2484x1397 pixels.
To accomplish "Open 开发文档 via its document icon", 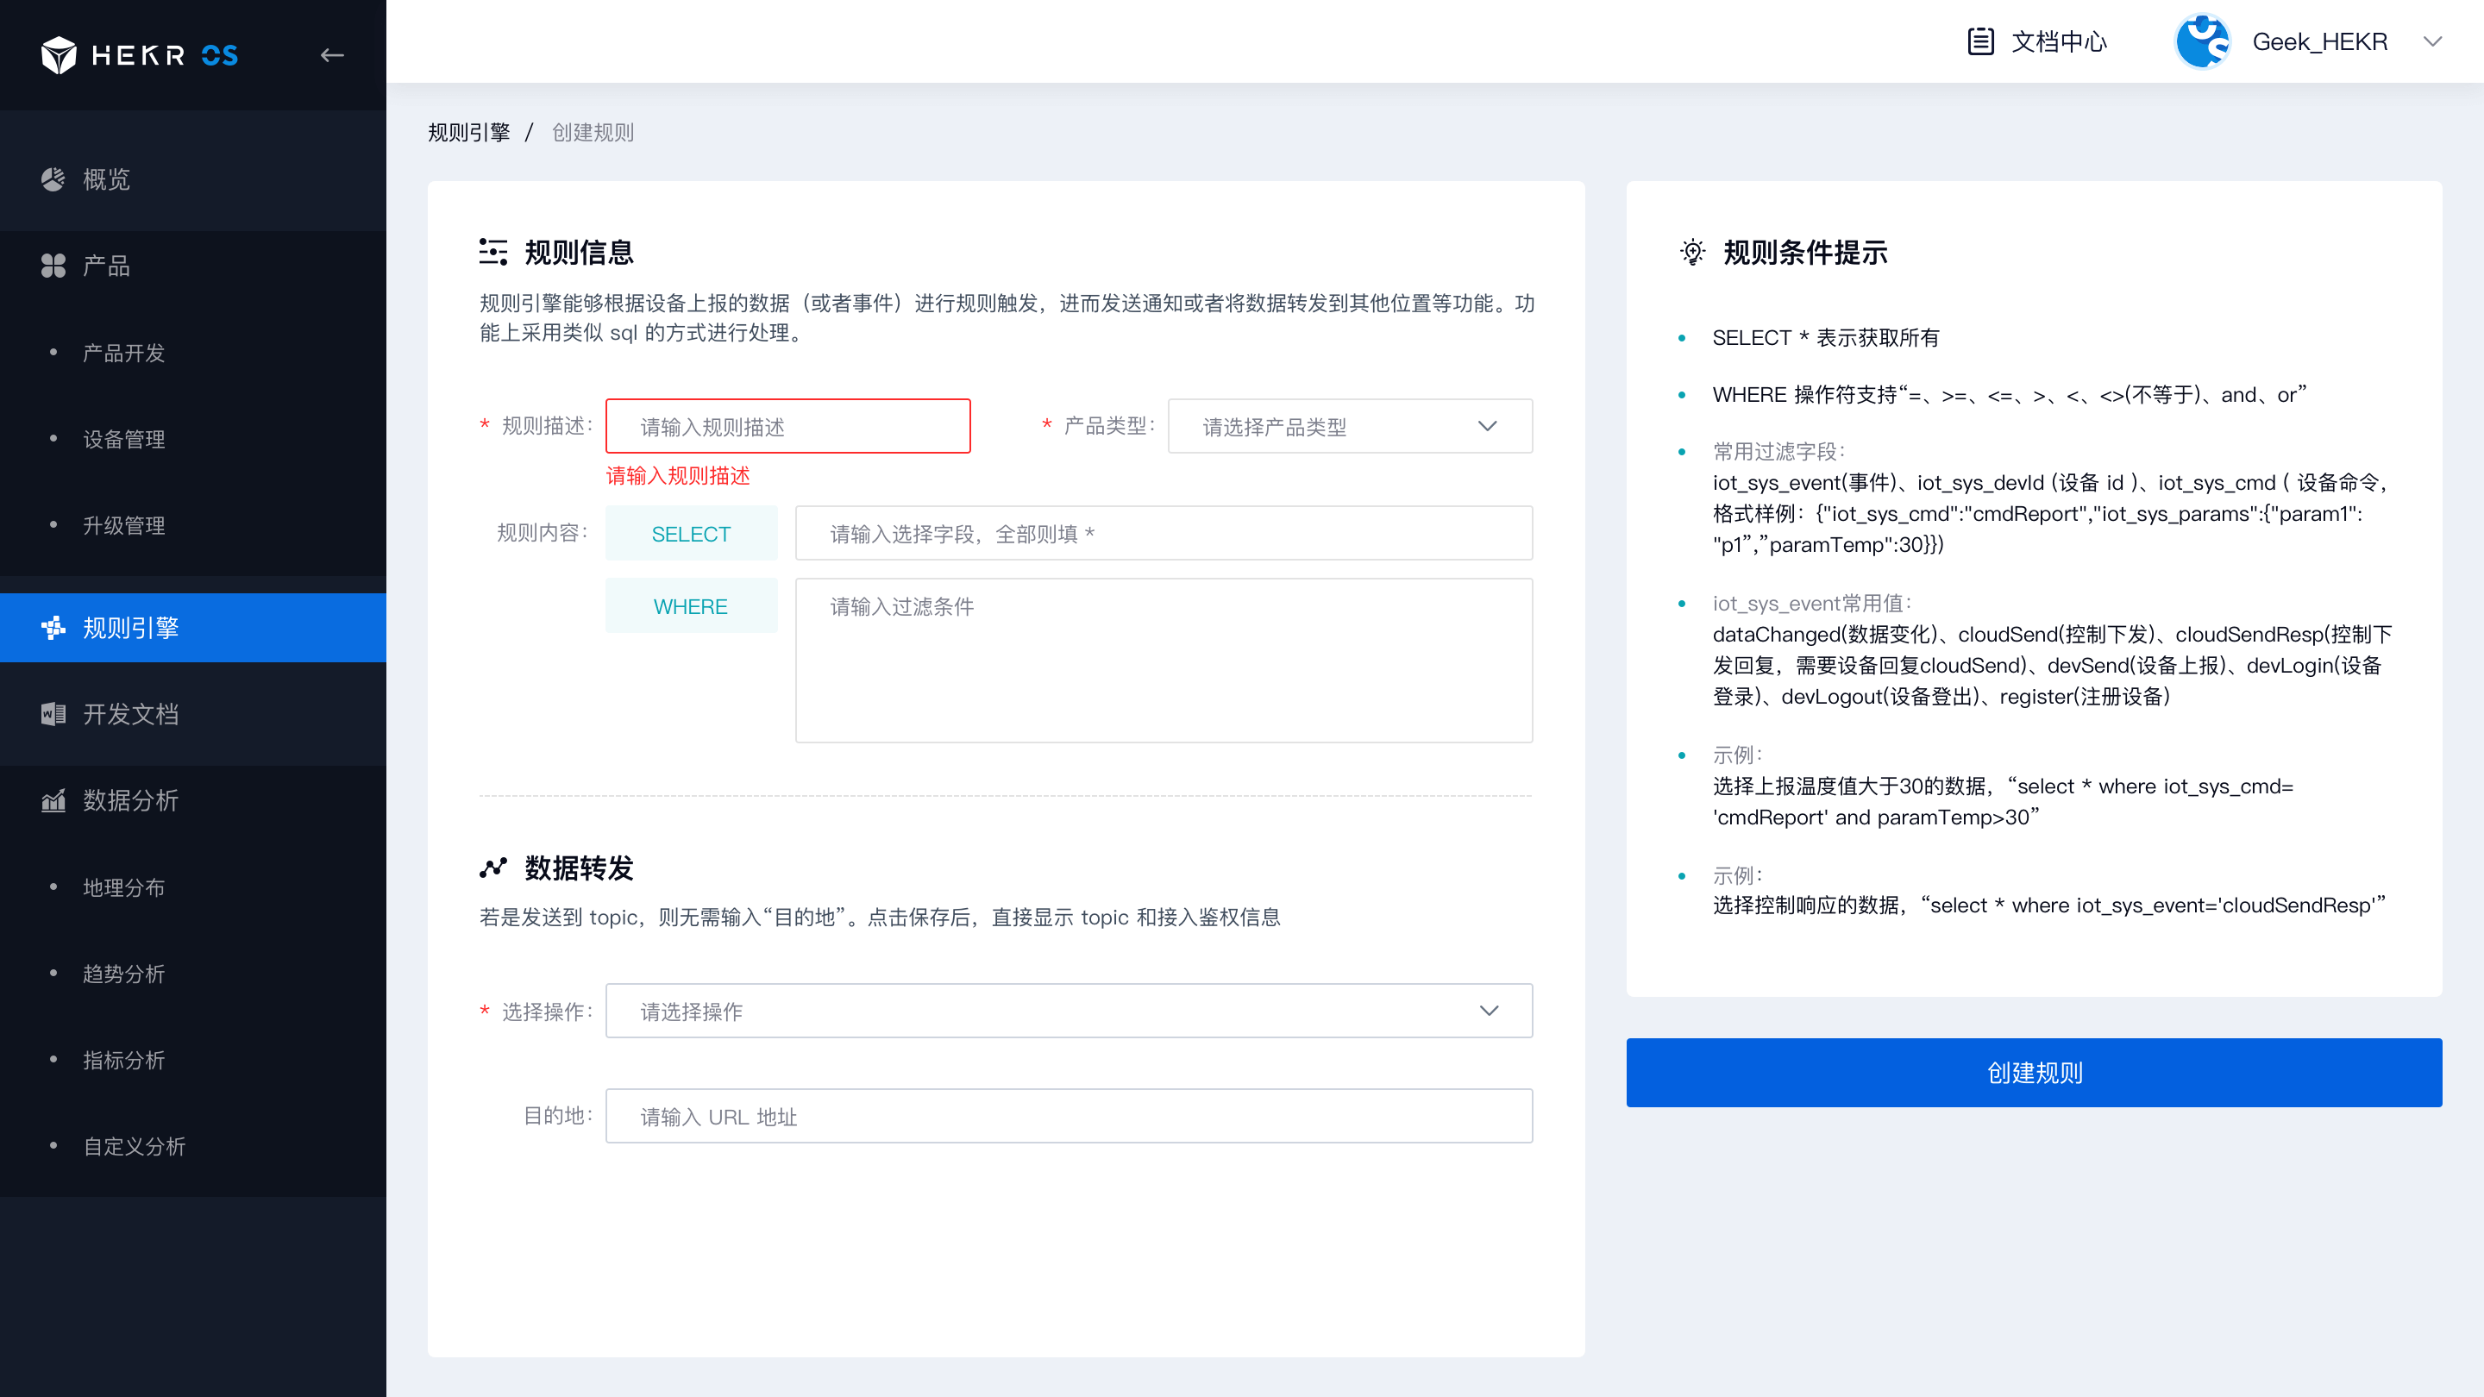I will coord(53,713).
